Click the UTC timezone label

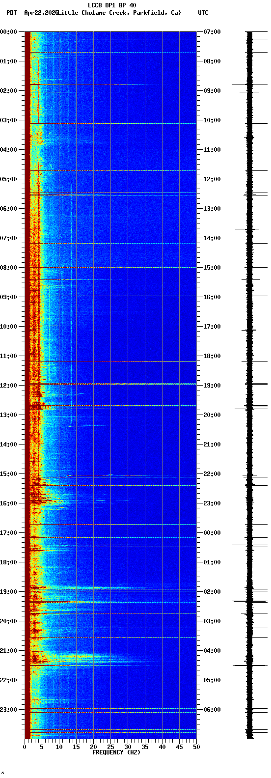click(203, 13)
